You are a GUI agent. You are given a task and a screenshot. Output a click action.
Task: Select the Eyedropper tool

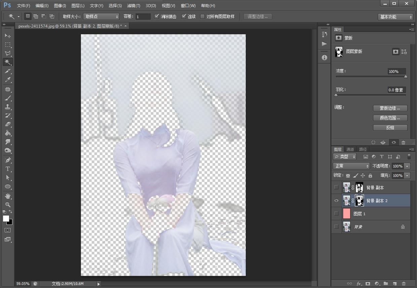pyautogui.click(x=8, y=80)
